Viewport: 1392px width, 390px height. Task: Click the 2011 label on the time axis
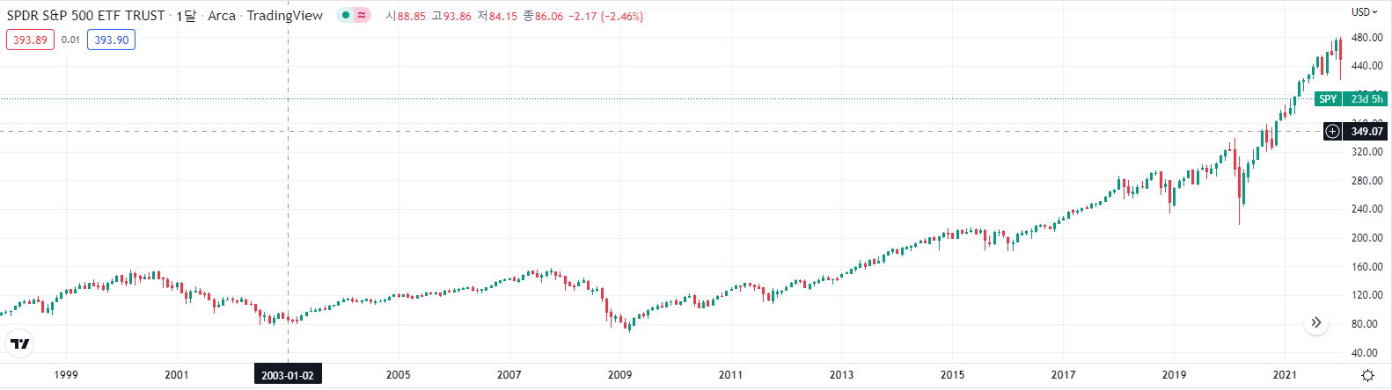(731, 375)
